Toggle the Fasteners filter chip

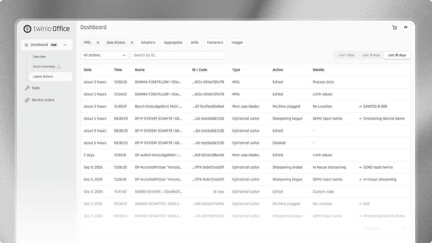click(x=215, y=43)
